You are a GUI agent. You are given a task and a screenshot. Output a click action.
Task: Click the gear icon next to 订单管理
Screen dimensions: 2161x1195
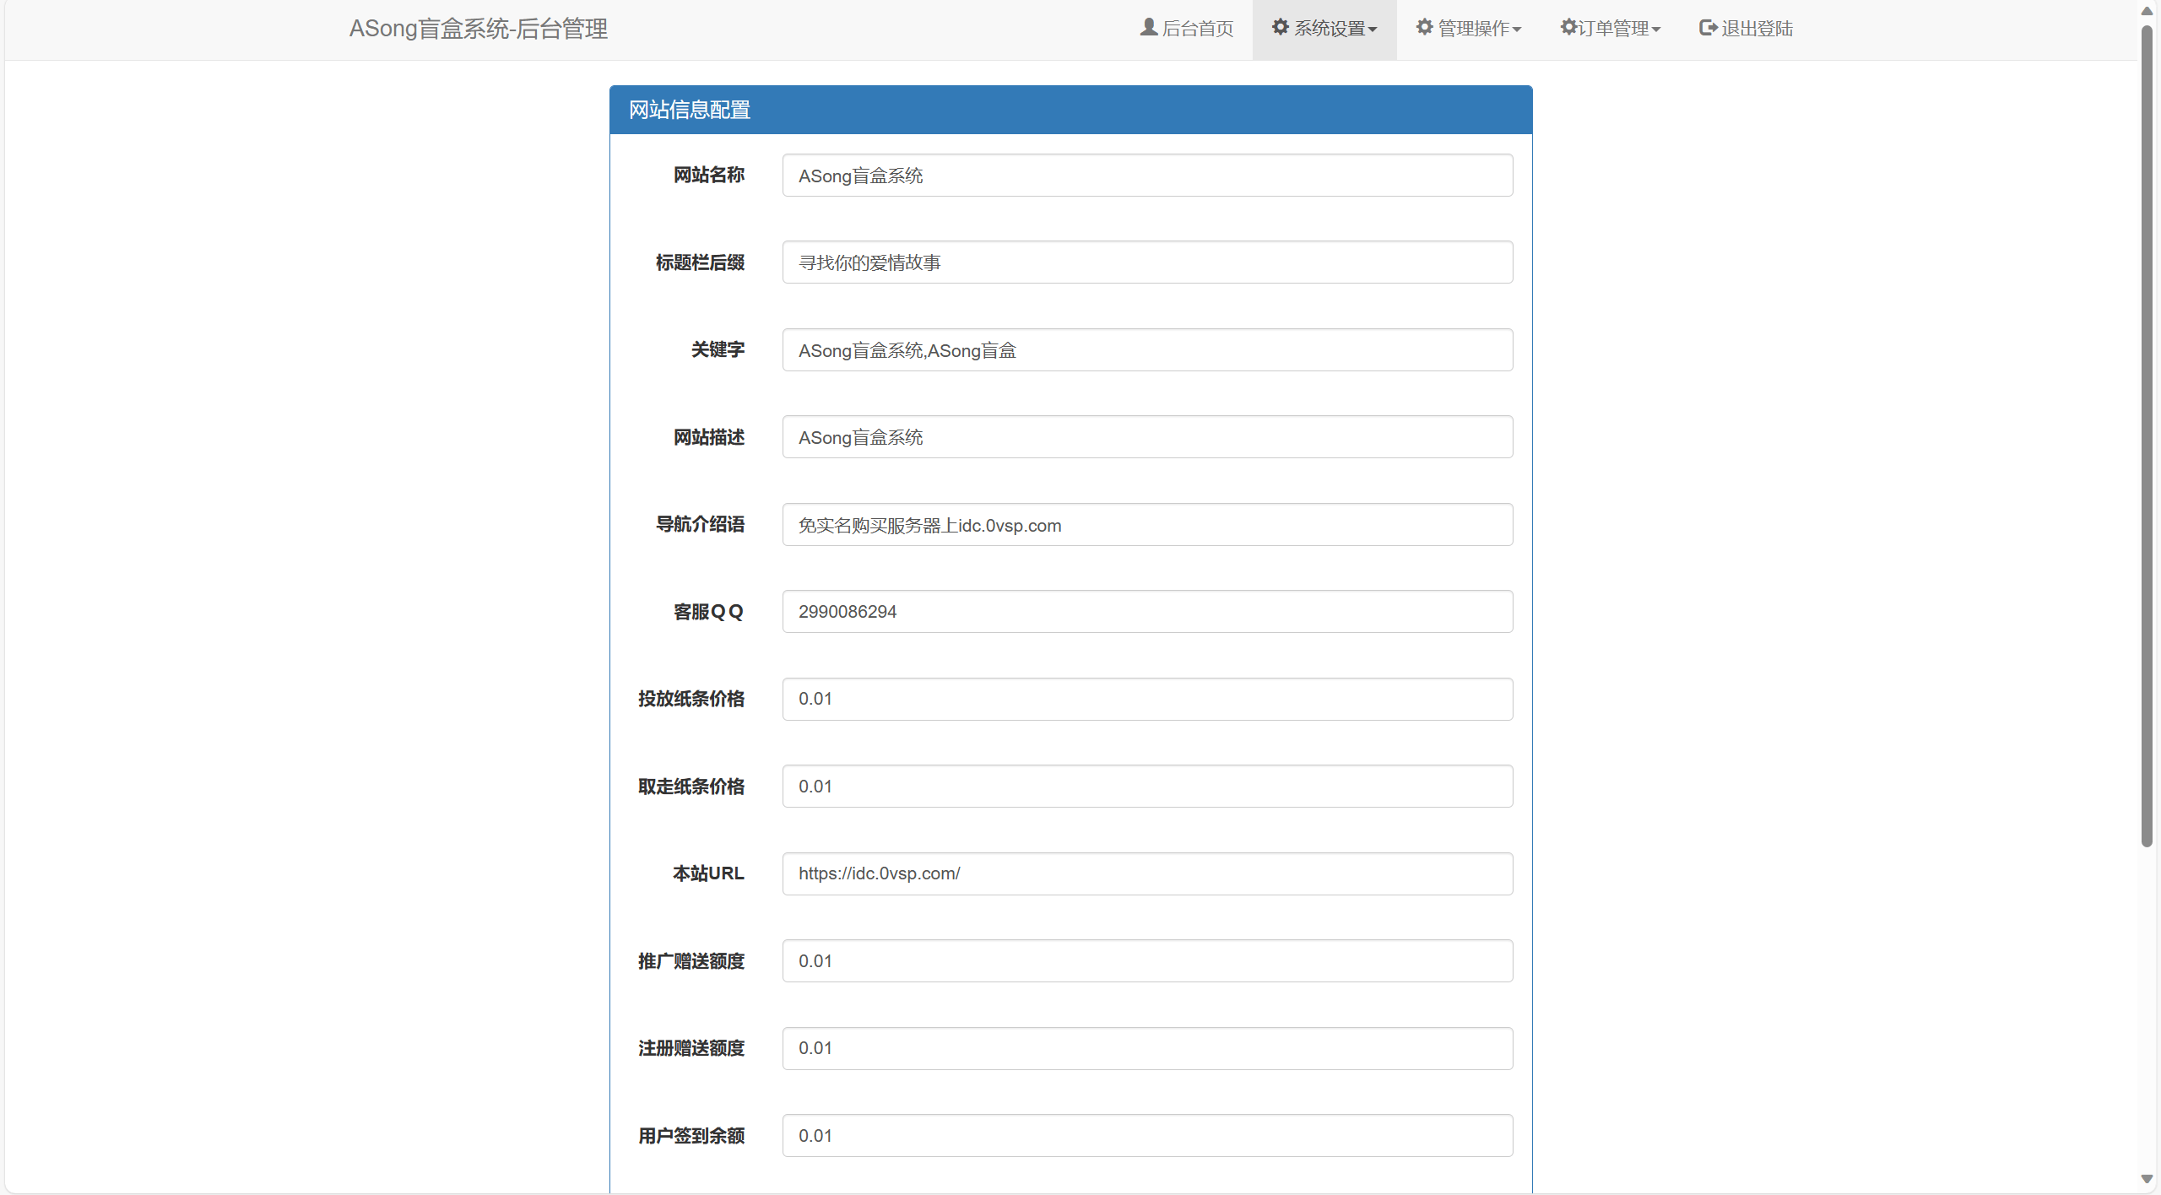tap(1568, 27)
